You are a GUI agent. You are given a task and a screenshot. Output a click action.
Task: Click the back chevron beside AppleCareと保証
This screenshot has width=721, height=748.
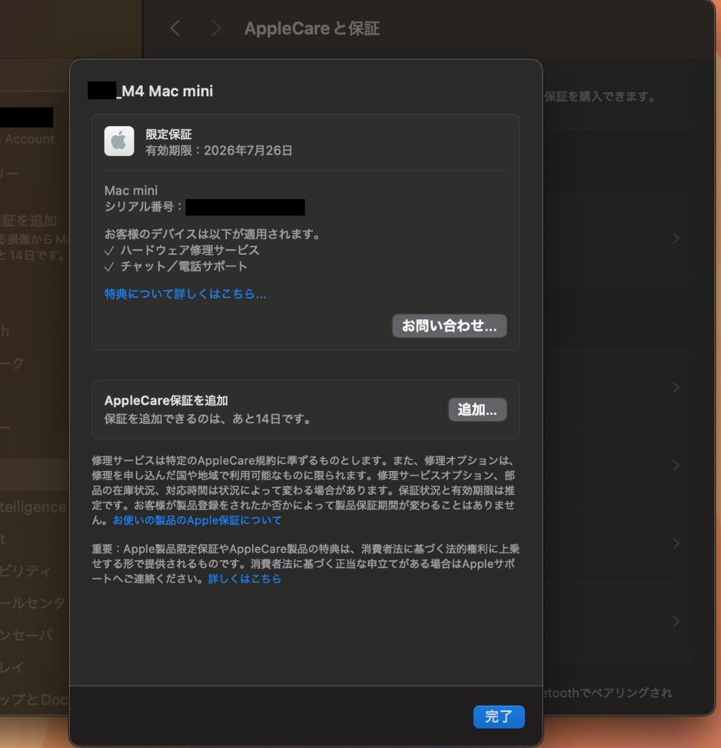[x=175, y=28]
